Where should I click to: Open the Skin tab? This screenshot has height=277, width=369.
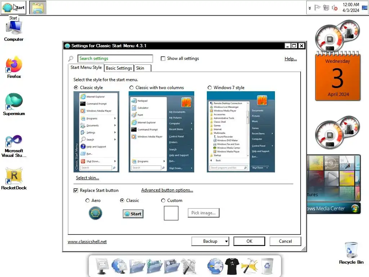(x=142, y=68)
